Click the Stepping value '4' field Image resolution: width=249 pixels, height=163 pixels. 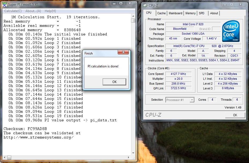coord(234,51)
